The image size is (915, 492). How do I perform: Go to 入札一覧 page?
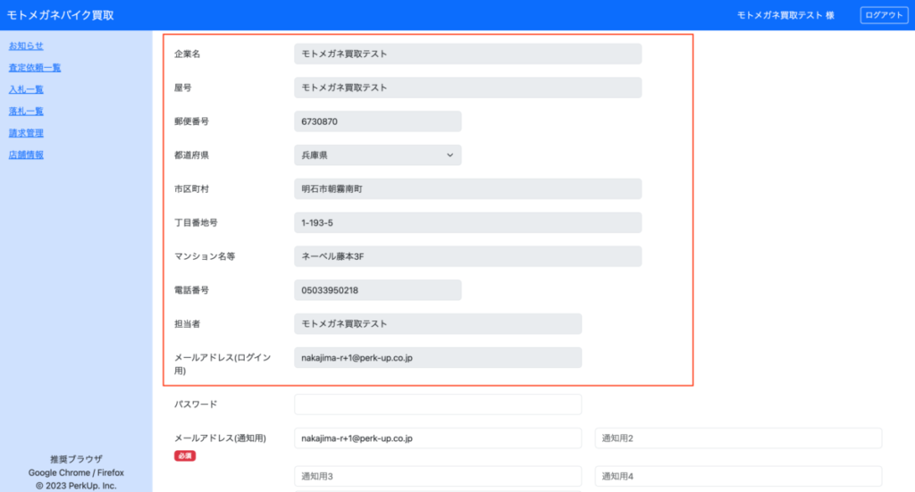(x=26, y=89)
